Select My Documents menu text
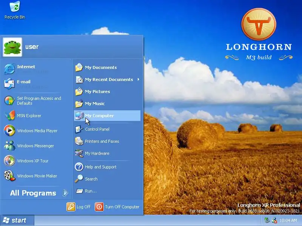The image size is (302, 226). 101,67
